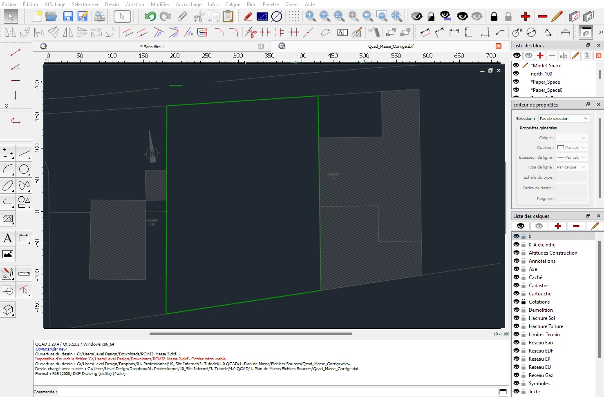Image resolution: width=604 pixels, height=397 pixels.
Task: Switch to the Sans titre 1 tab
Action: 152,47
